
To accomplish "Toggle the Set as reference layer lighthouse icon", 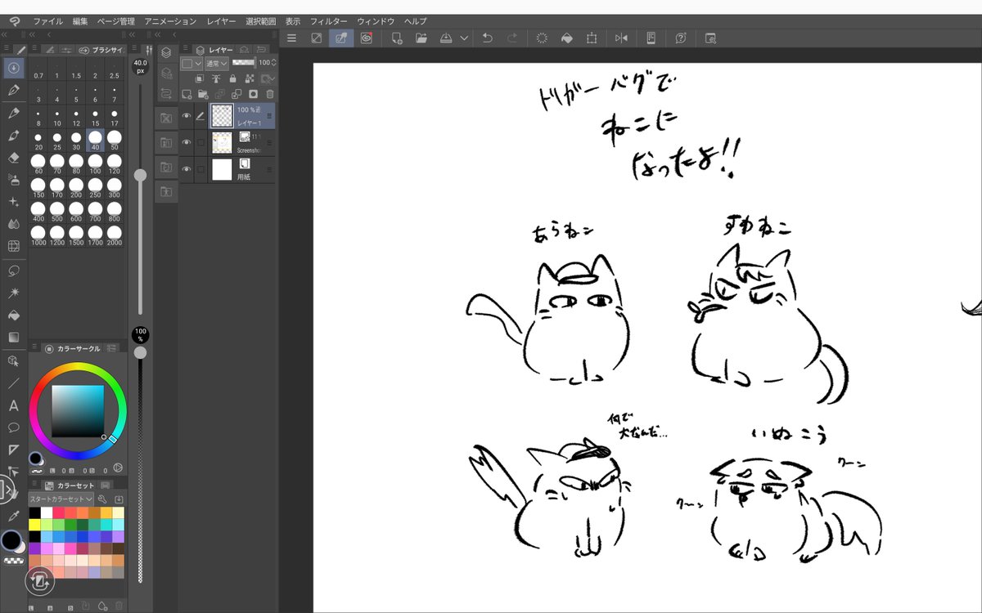I will coord(217,78).
